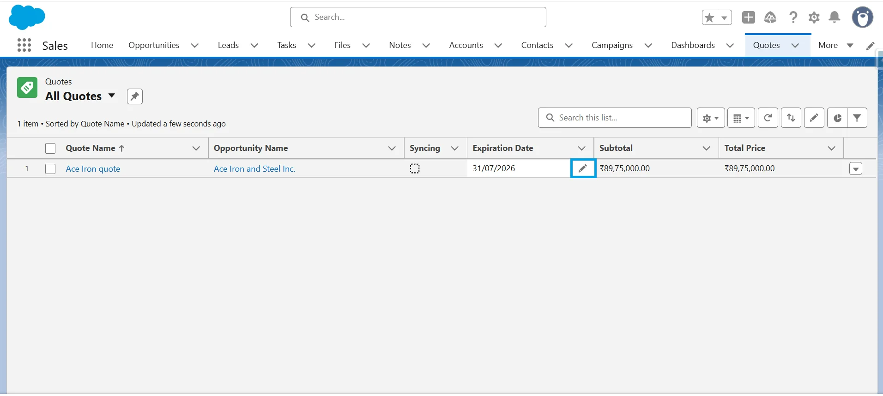
Task: Open the Trailhead guidance icon
Action: (x=770, y=18)
